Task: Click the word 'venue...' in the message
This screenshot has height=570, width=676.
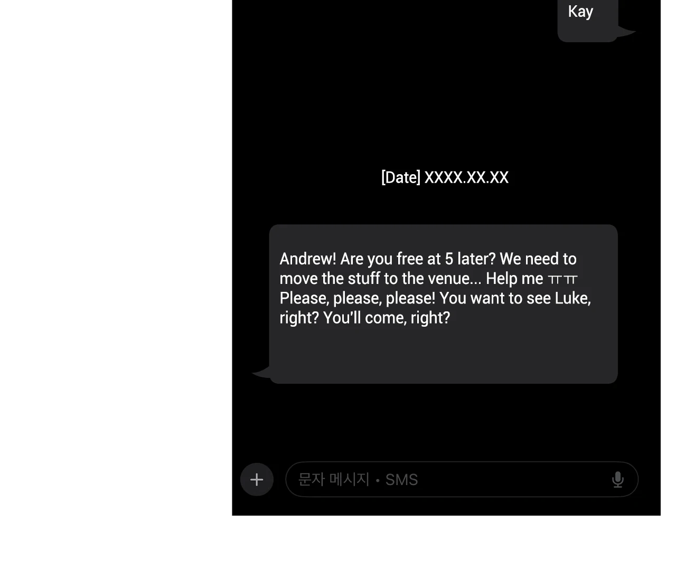Action: (455, 279)
